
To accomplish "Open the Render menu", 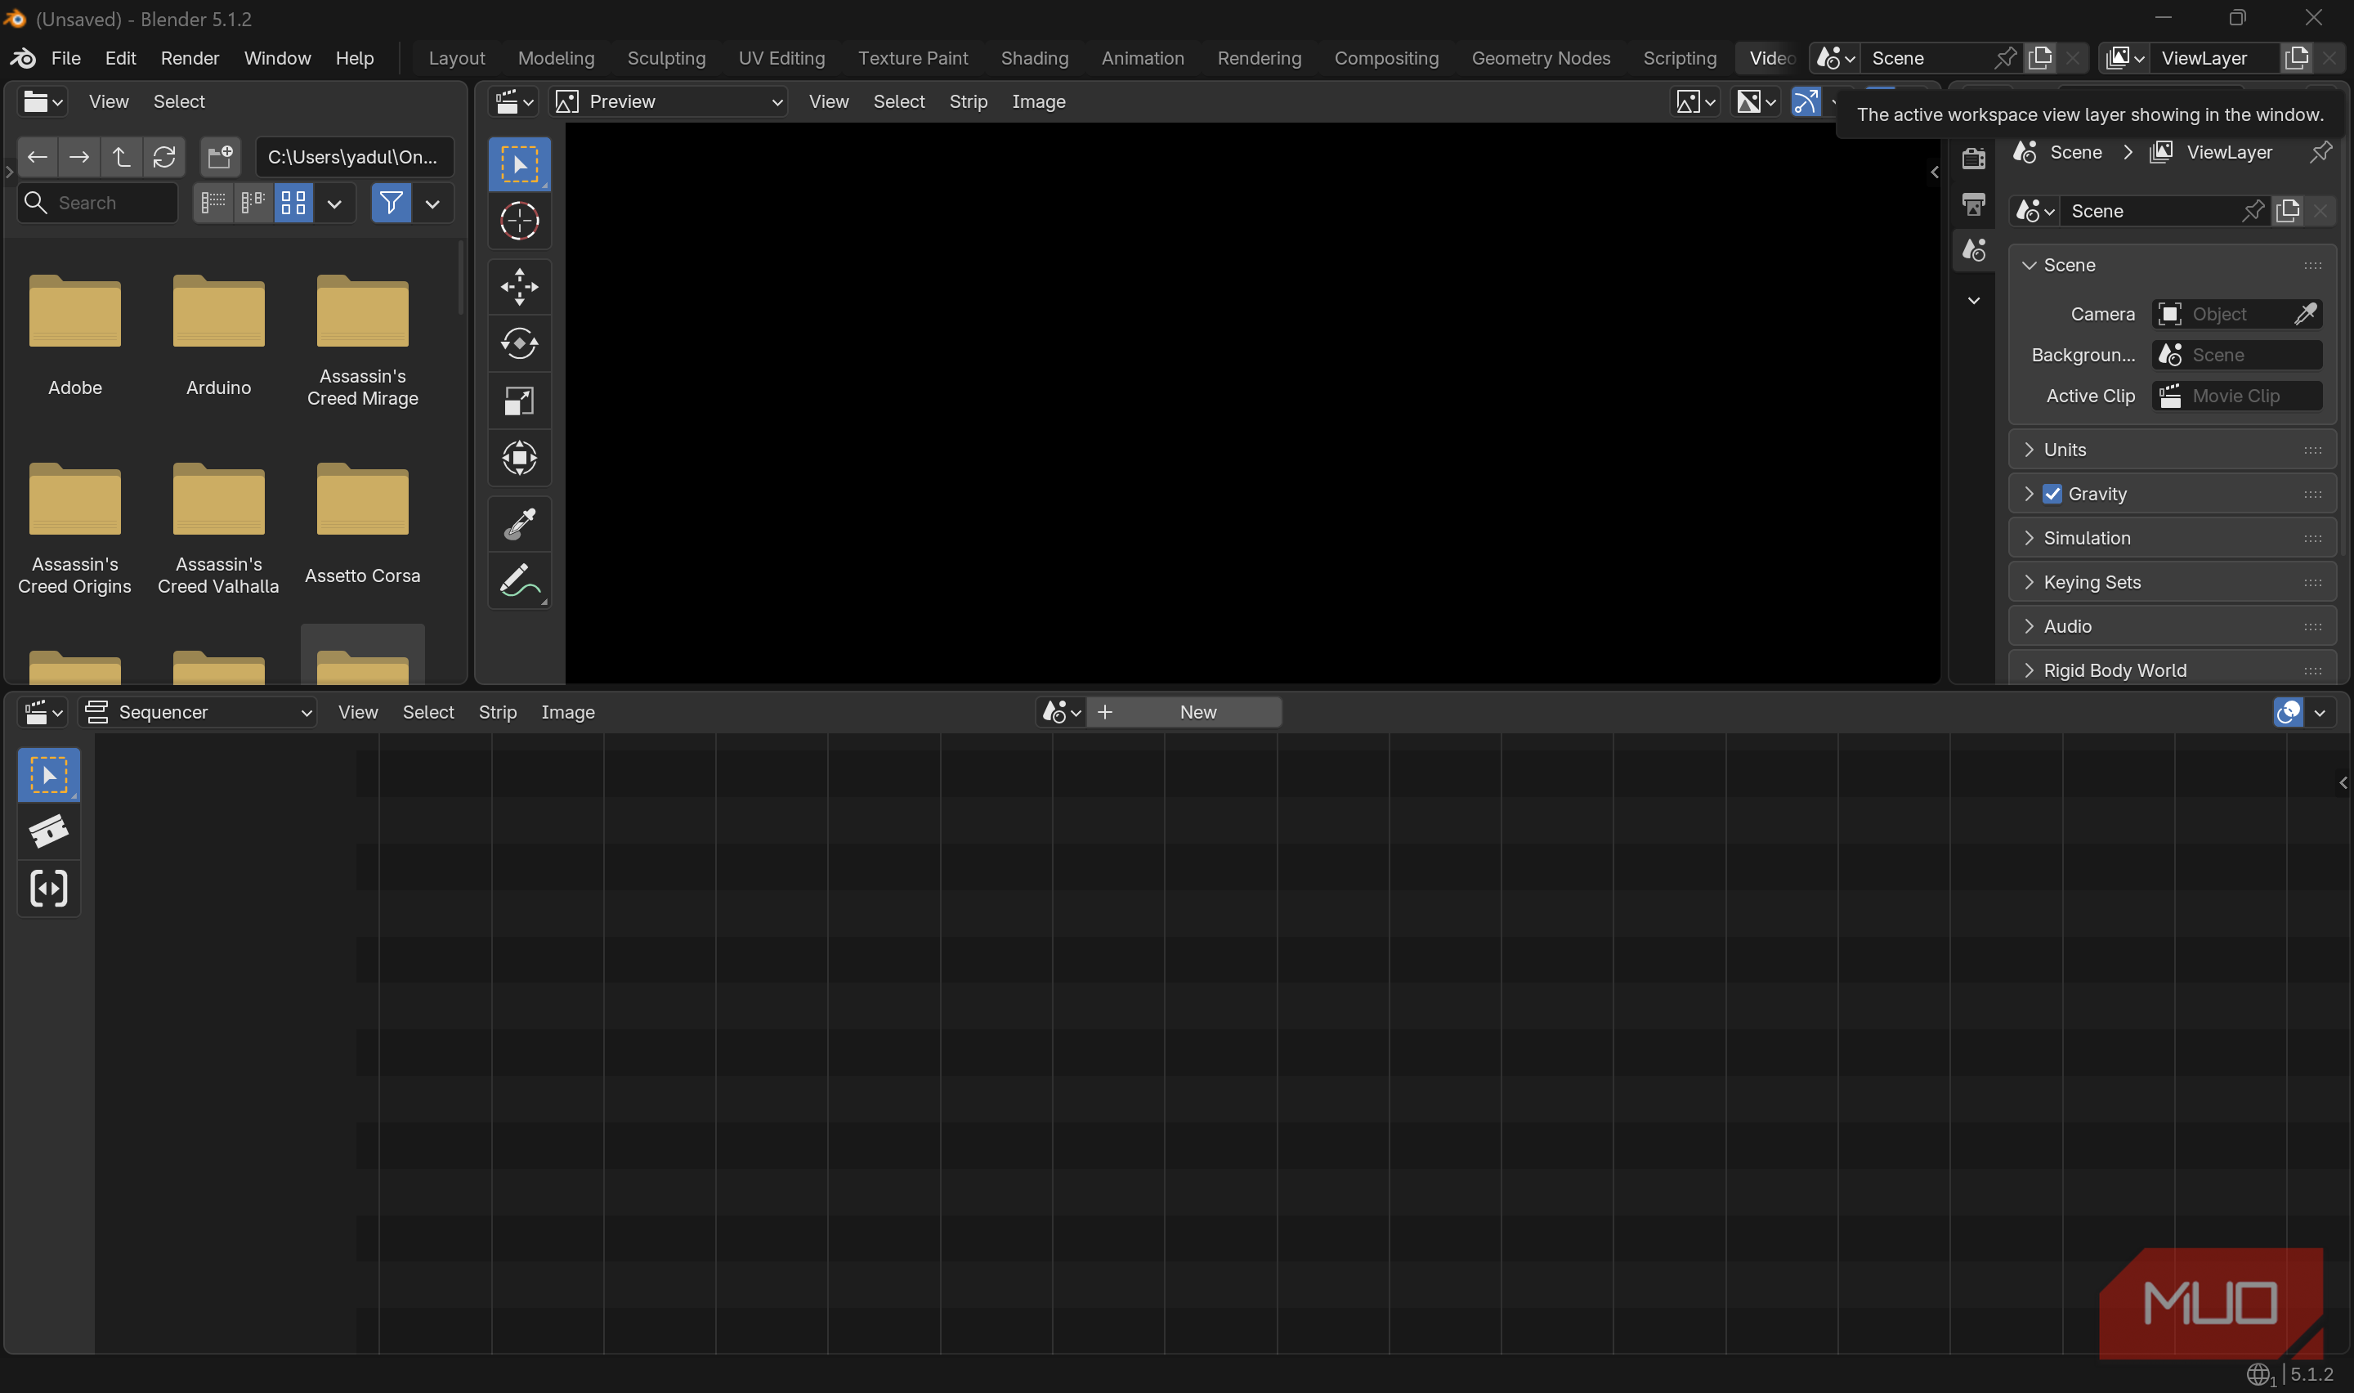I will (x=190, y=58).
